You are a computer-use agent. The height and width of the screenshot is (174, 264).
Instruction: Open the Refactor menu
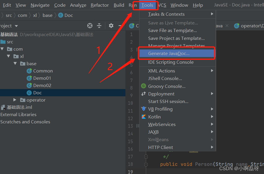(x=100, y=5)
